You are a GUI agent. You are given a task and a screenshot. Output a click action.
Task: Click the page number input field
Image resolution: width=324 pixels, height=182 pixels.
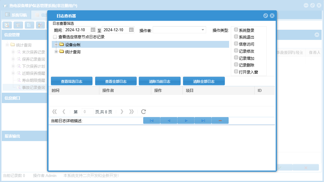[87, 112]
